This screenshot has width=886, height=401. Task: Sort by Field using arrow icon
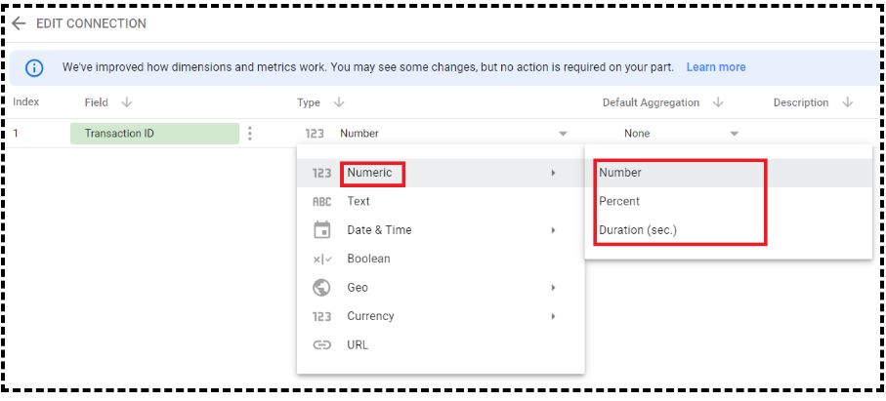127,102
